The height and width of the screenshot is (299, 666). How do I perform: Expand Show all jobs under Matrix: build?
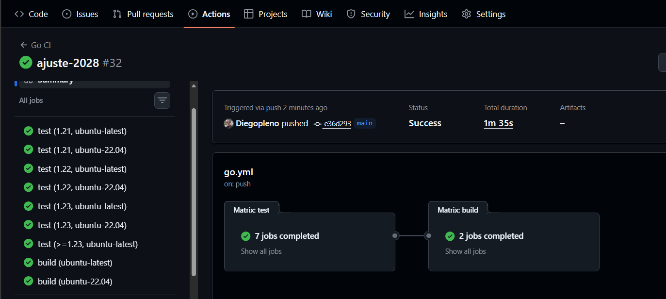(465, 251)
